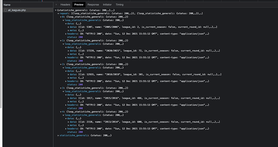Screen dimensions: 278x147
Task: Expand data array containing season 2018/2019
Action: (68, 75)
